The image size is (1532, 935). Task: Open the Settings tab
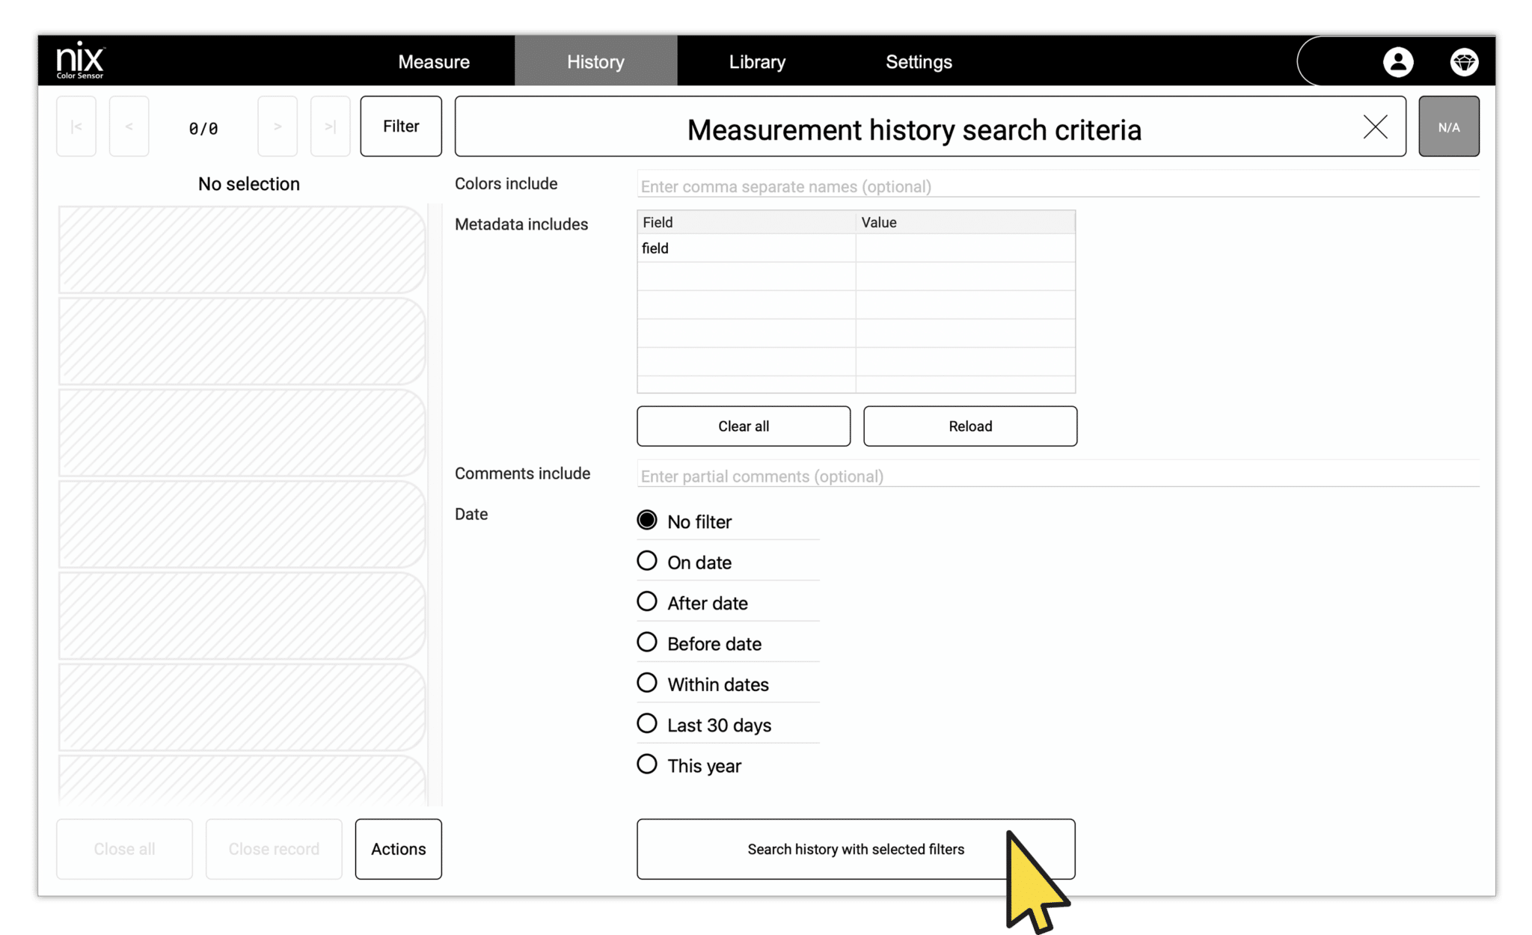click(919, 62)
